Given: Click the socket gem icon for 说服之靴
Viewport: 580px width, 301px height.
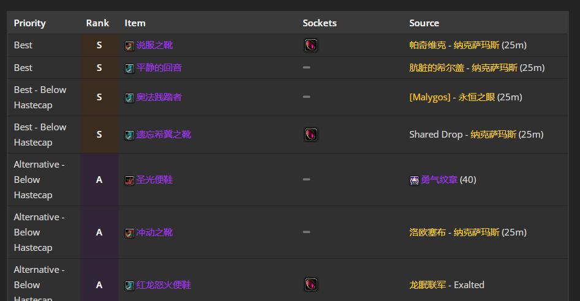Looking at the screenshot, I should point(311,45).
